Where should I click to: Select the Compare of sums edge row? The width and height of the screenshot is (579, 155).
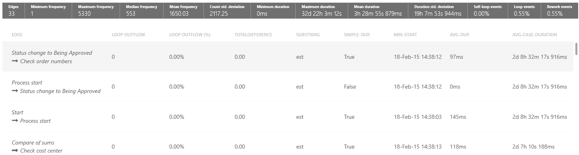point(288,145)
